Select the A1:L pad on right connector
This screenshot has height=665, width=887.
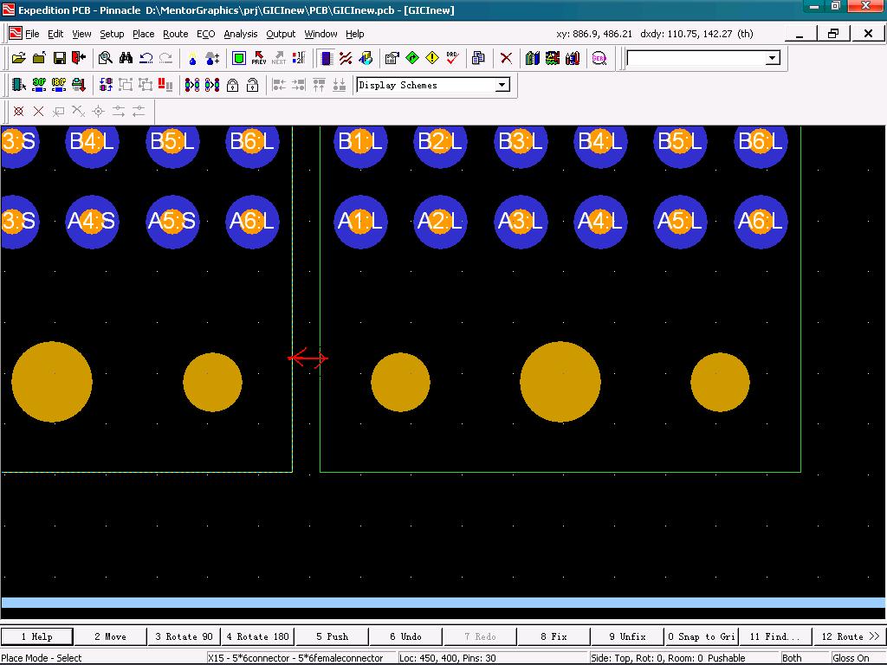pyautogui.click(x=360, y=222)
